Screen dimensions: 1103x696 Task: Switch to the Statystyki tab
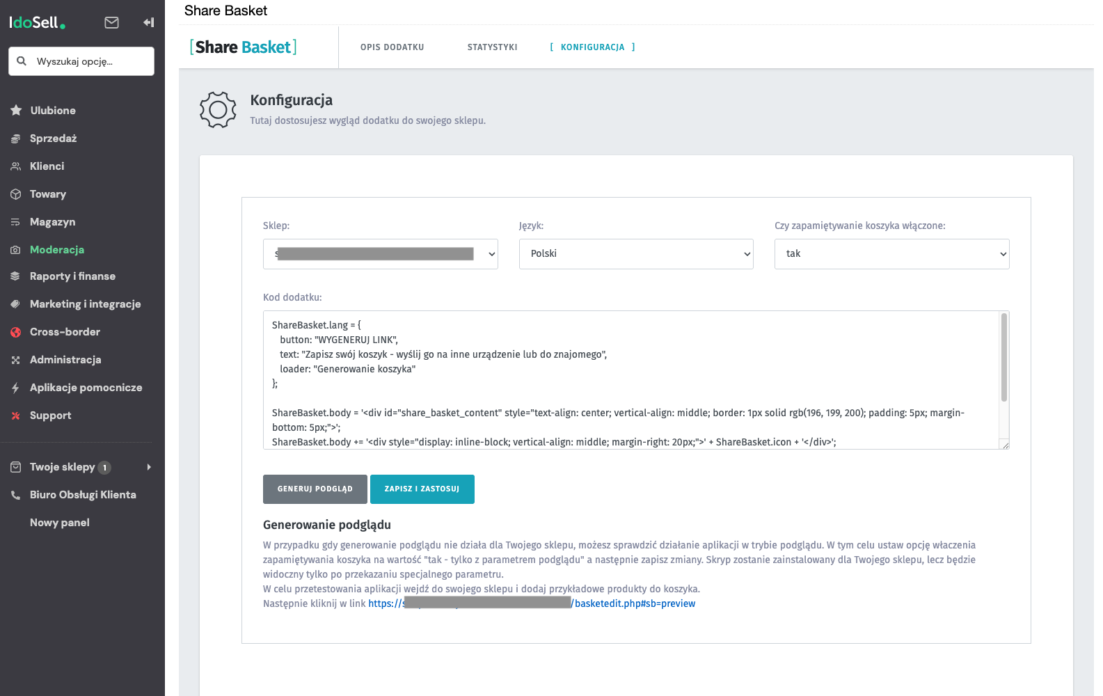coord(492,47)
